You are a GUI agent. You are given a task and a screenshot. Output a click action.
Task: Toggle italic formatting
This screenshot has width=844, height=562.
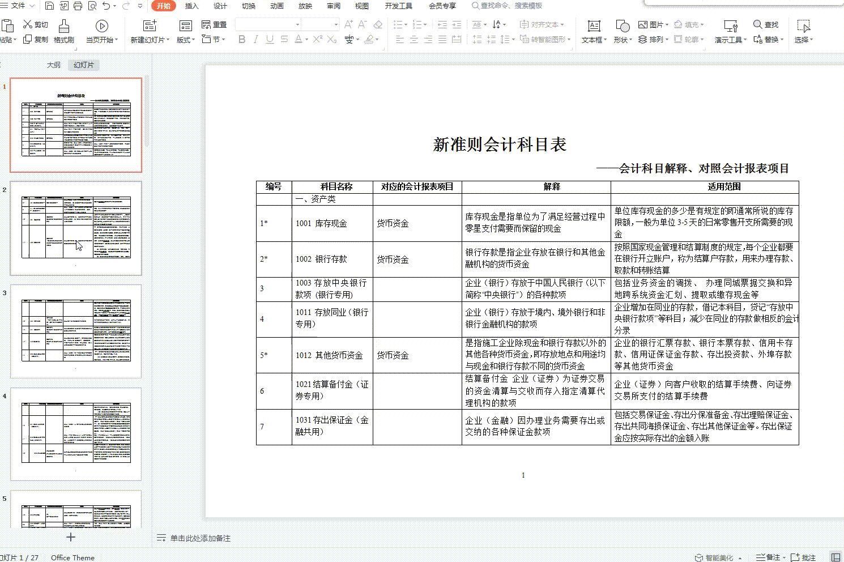(x=255, y=40)
